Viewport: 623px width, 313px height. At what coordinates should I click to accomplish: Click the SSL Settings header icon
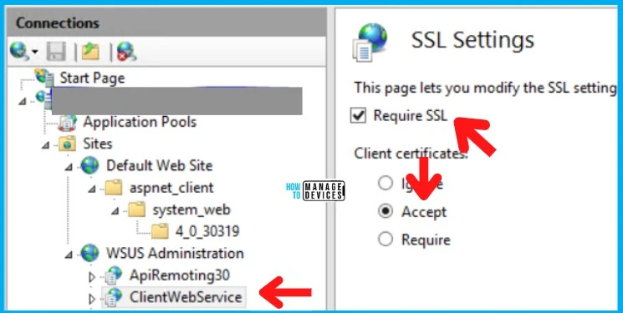[x=370, y=42]
